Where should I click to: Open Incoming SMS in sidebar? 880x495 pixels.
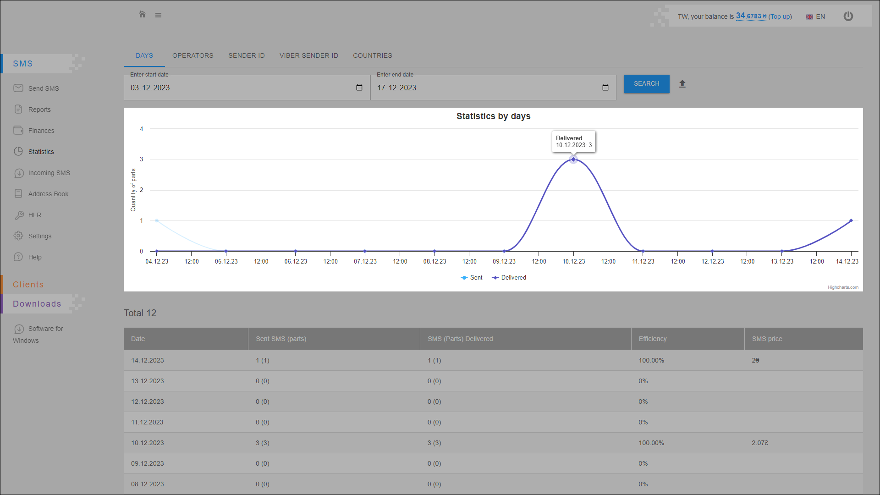[x=49, y=173]
